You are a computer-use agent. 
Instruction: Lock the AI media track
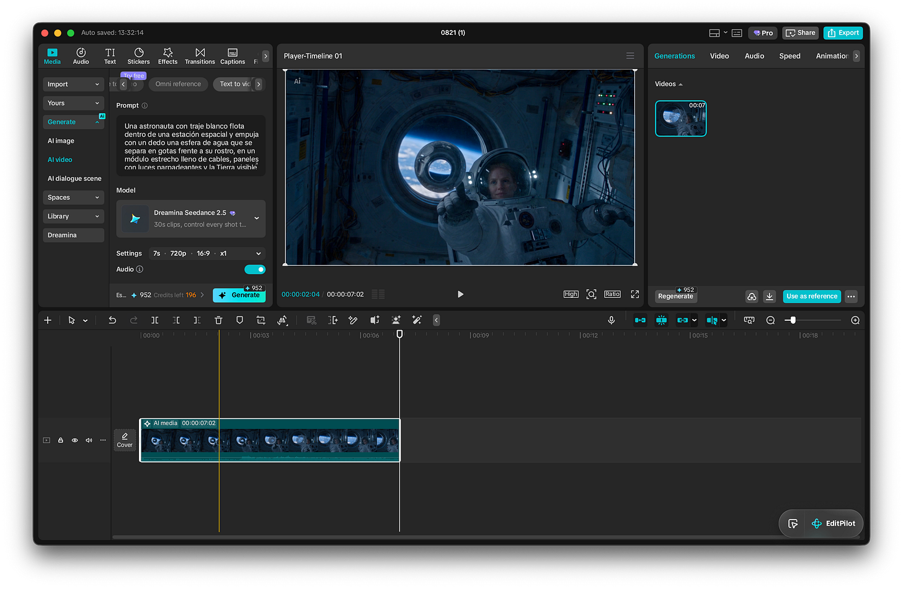point(61,440)
